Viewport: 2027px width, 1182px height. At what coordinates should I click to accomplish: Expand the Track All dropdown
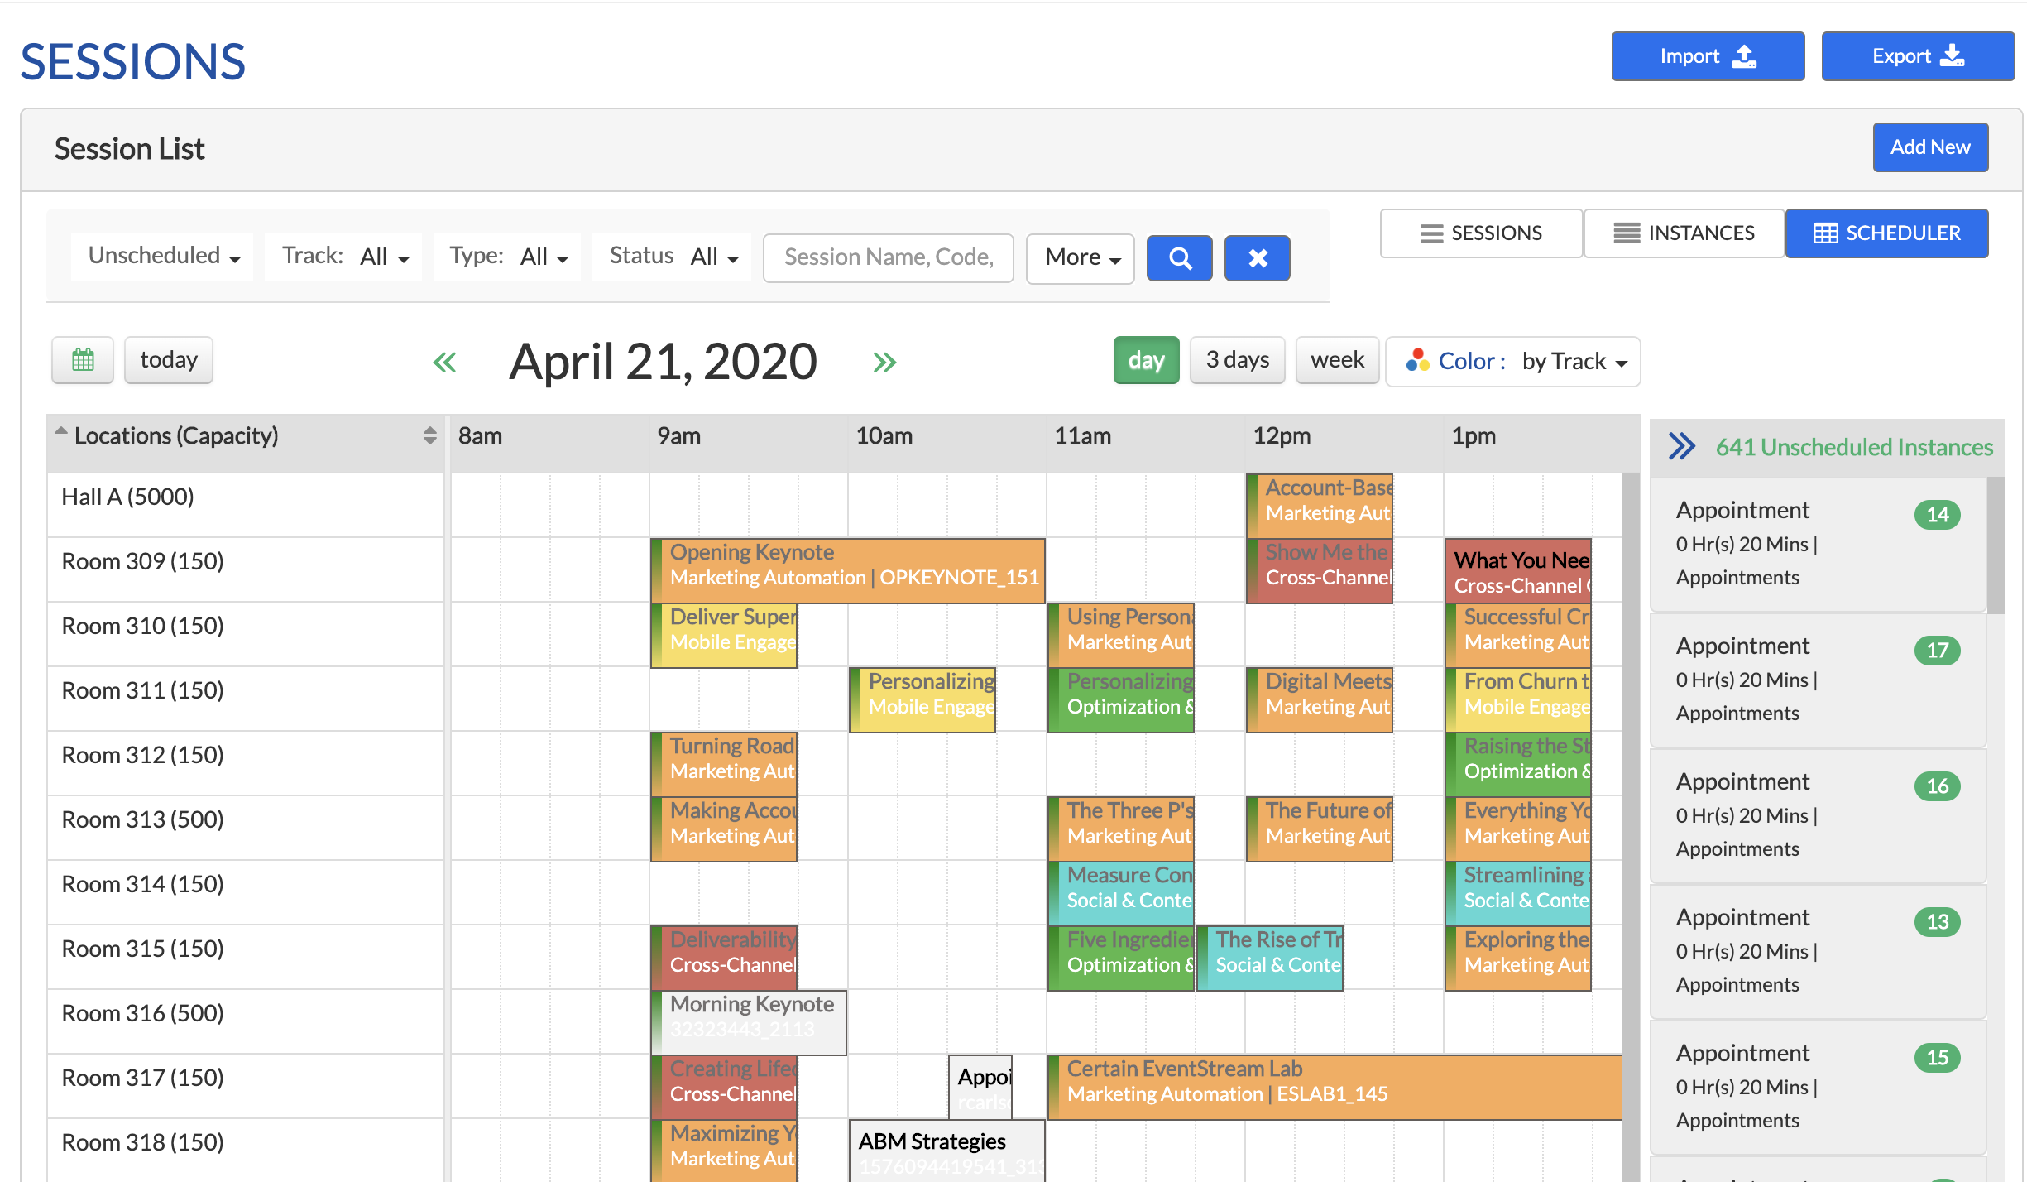pyautogui.click(x=344, y=257)
